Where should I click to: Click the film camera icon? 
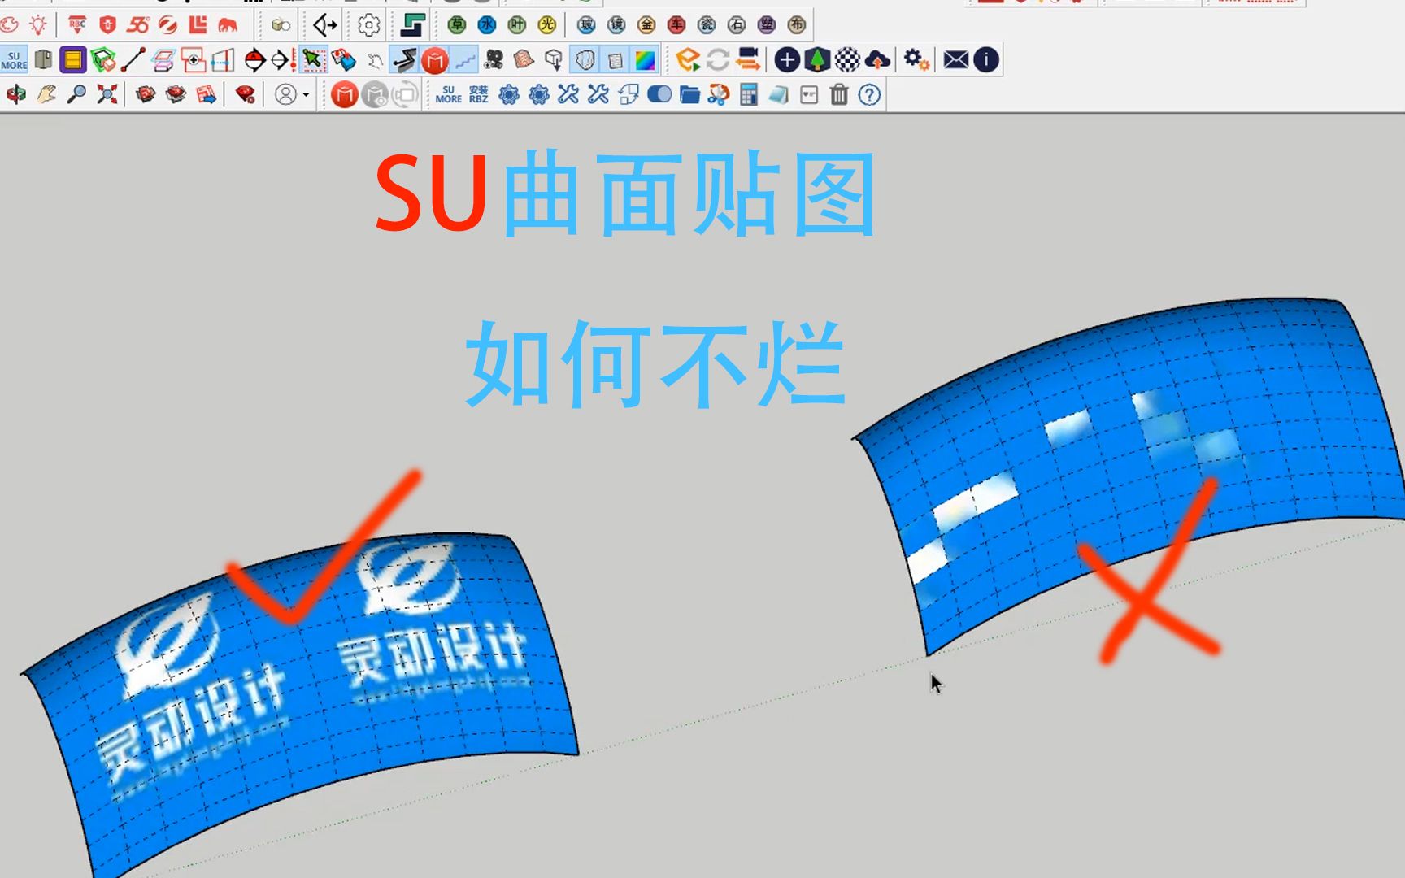pyautogui.click(x=494, y=60)
